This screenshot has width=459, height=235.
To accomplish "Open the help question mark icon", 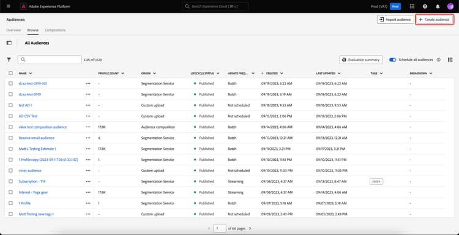I will pos(425,6).
